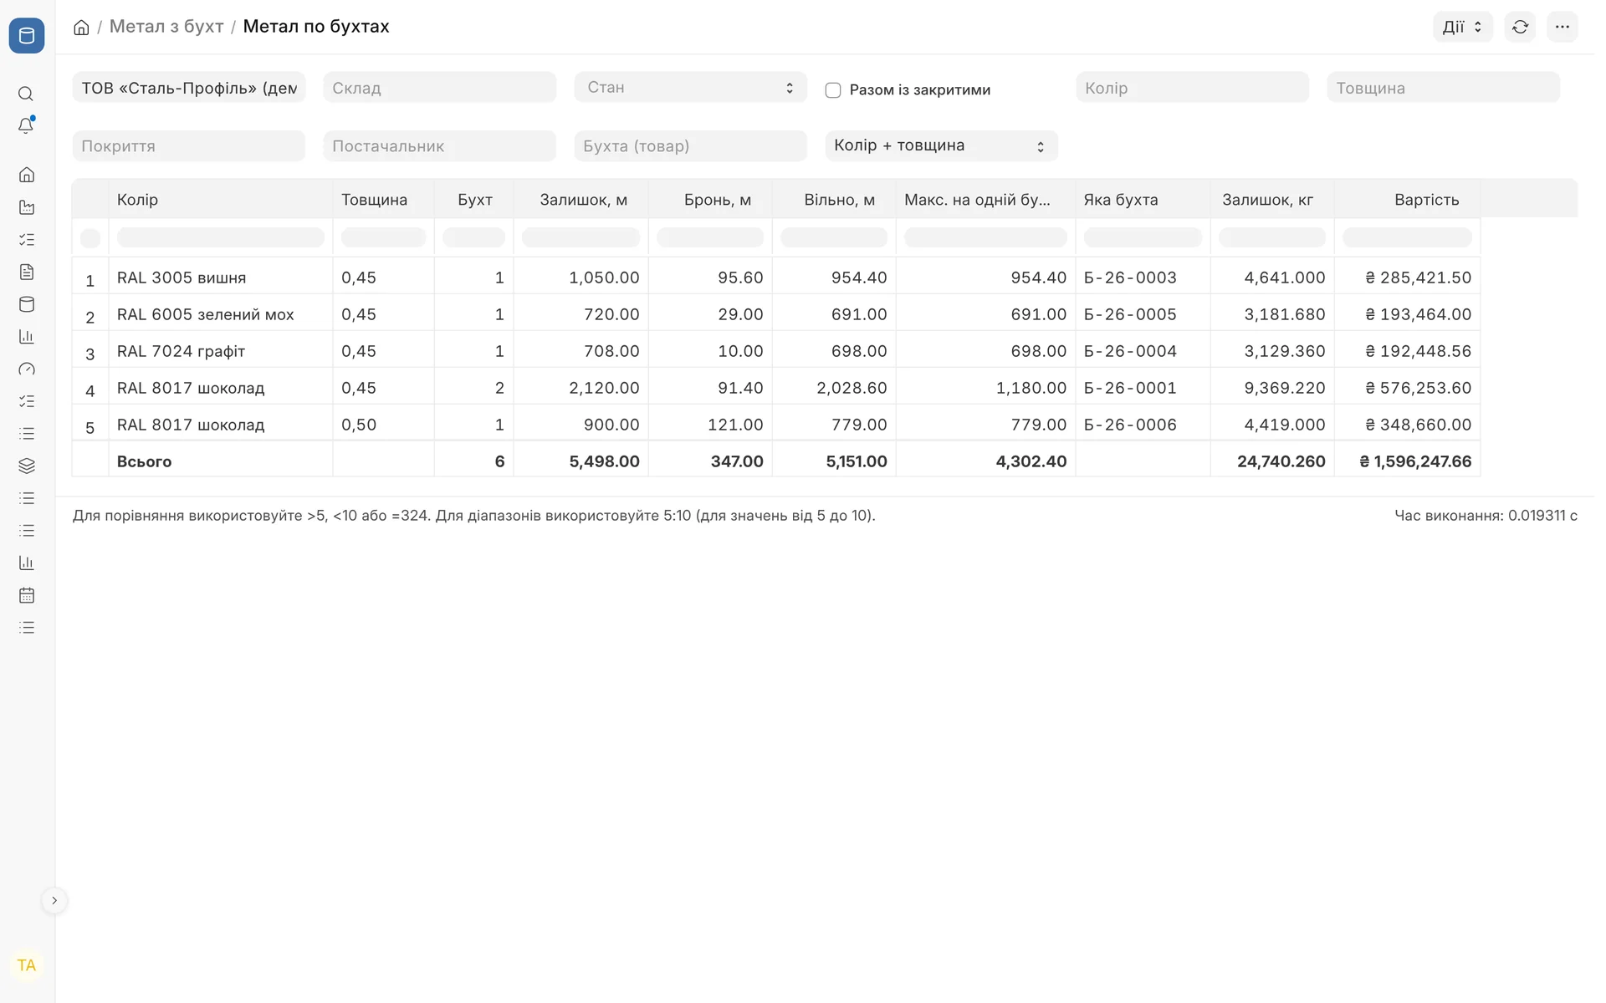Open the bar chart icon directly above the calendar icon
The image size is (1606, 1003).
[x=27, y=563]
